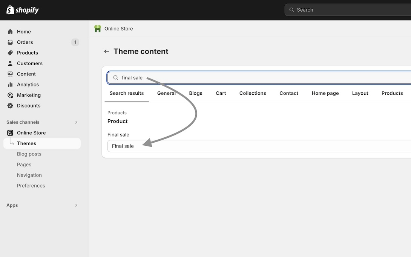Click the Home icon in sidebar
This screenshot has width=411, height=257.
pyautogui.click(x=10, y=32)
